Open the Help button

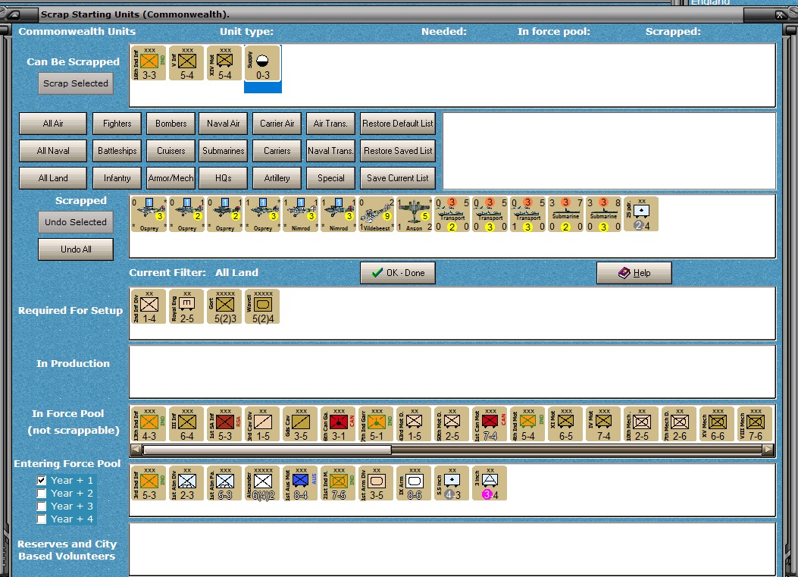tap(634, 273)
